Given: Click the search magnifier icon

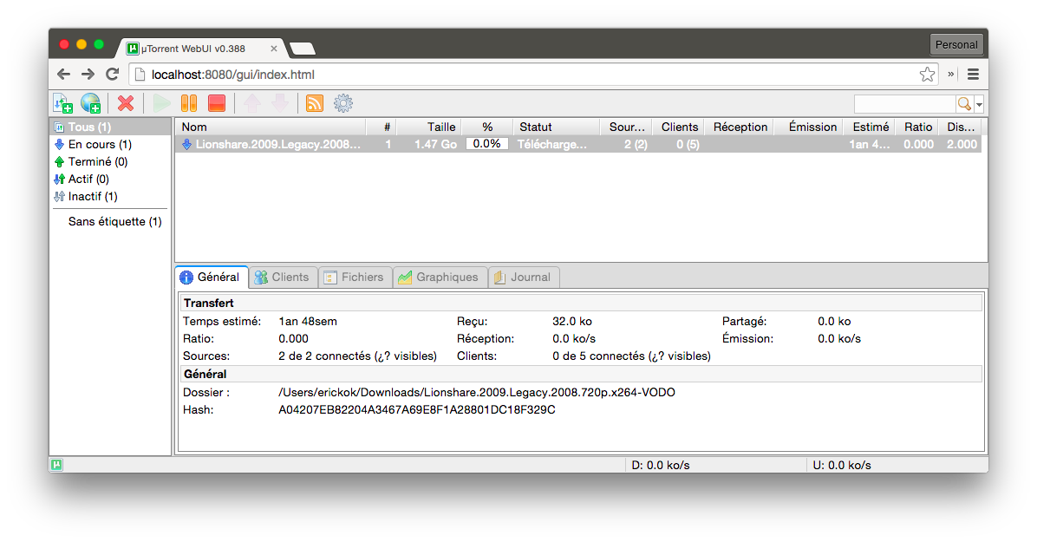Looking at the screenshot, I should point(964,104).
